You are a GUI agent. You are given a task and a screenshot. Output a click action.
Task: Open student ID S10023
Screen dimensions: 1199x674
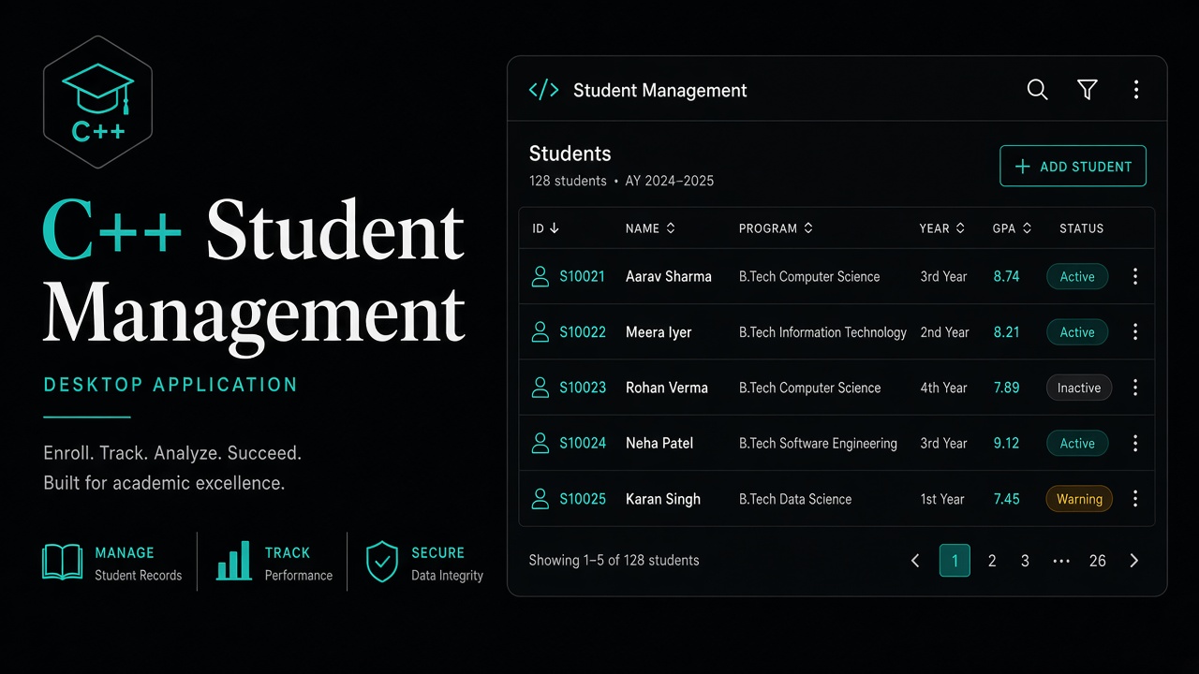pos(583,388)
